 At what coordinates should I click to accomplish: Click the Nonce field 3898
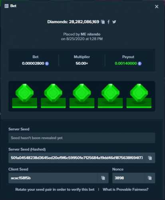tap(128, 178)
